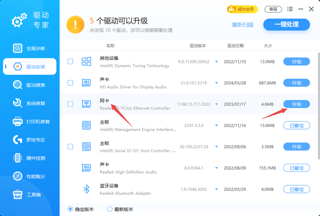Open 打印机修复 section
The height and width of the screenshot is (216, 320).
(30, 122)
